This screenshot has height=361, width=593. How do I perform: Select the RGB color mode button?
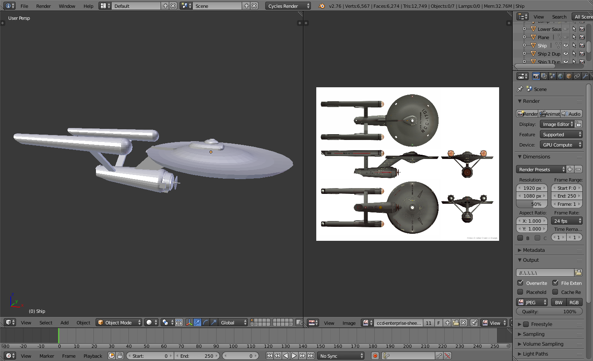(x=574, y=302)
